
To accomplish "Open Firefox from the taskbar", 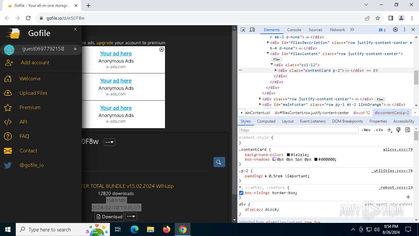I will [x=167, y=229].
